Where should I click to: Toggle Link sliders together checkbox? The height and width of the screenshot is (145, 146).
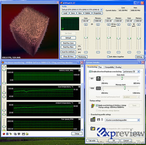(108, 57)
